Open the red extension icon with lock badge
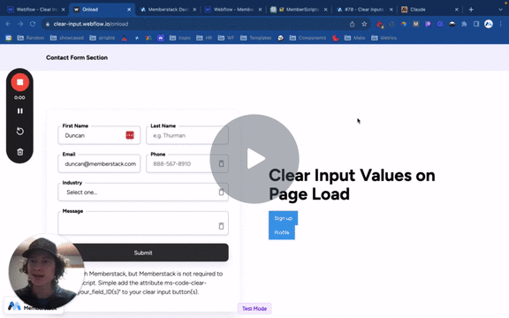The width and height of the screenshot is (509, 318). pos(379,24)
